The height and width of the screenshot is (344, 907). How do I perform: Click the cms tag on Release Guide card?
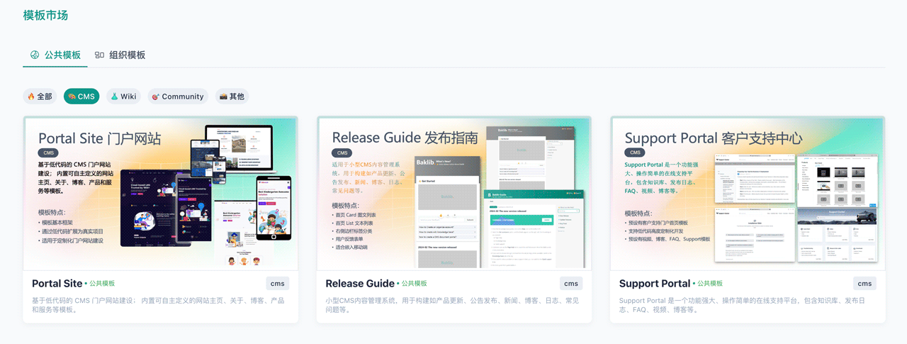pos(571,284)
